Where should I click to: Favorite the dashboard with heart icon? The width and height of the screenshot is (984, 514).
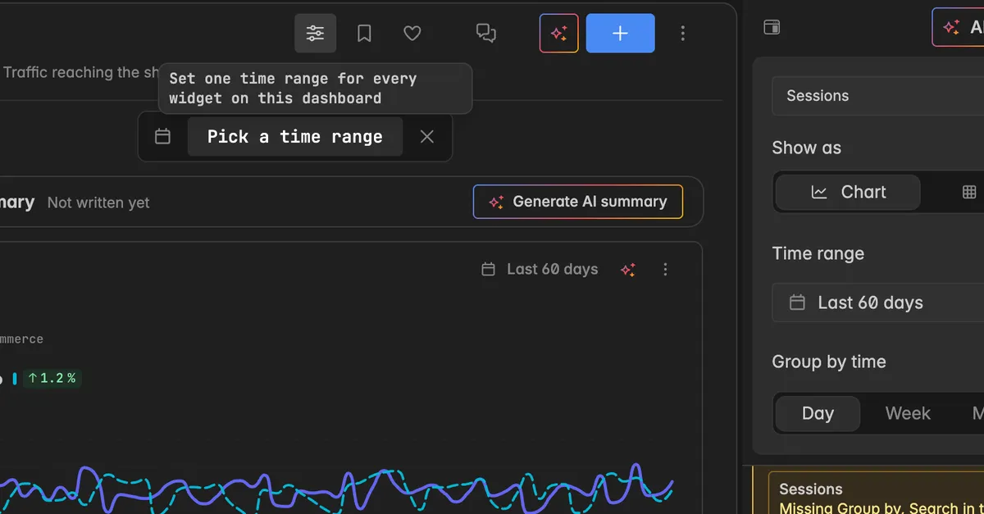coord(412,34)
